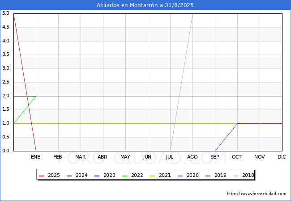Click the 2.5 y-axis value
This screenshot has height=201, width=291.
[x=6, y=82]
